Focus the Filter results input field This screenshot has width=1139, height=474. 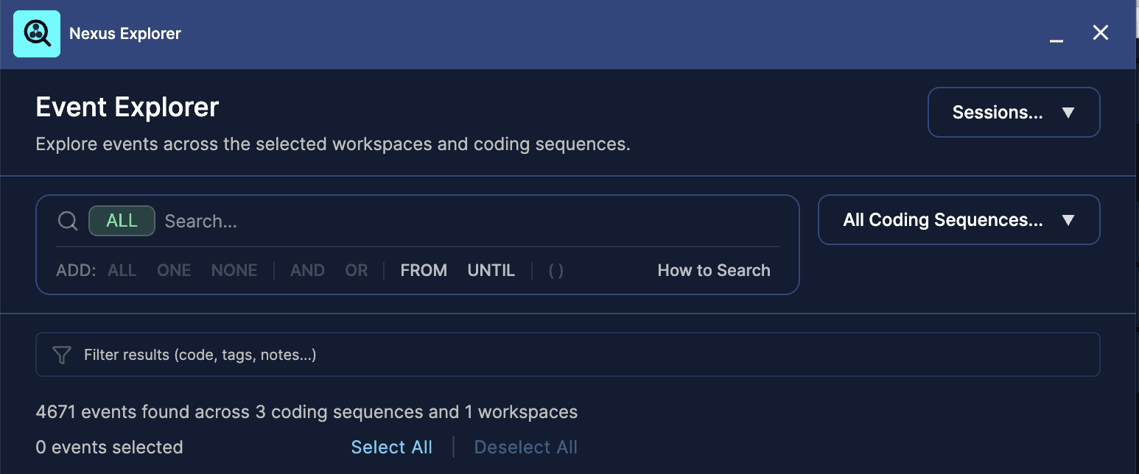[568, 355]
